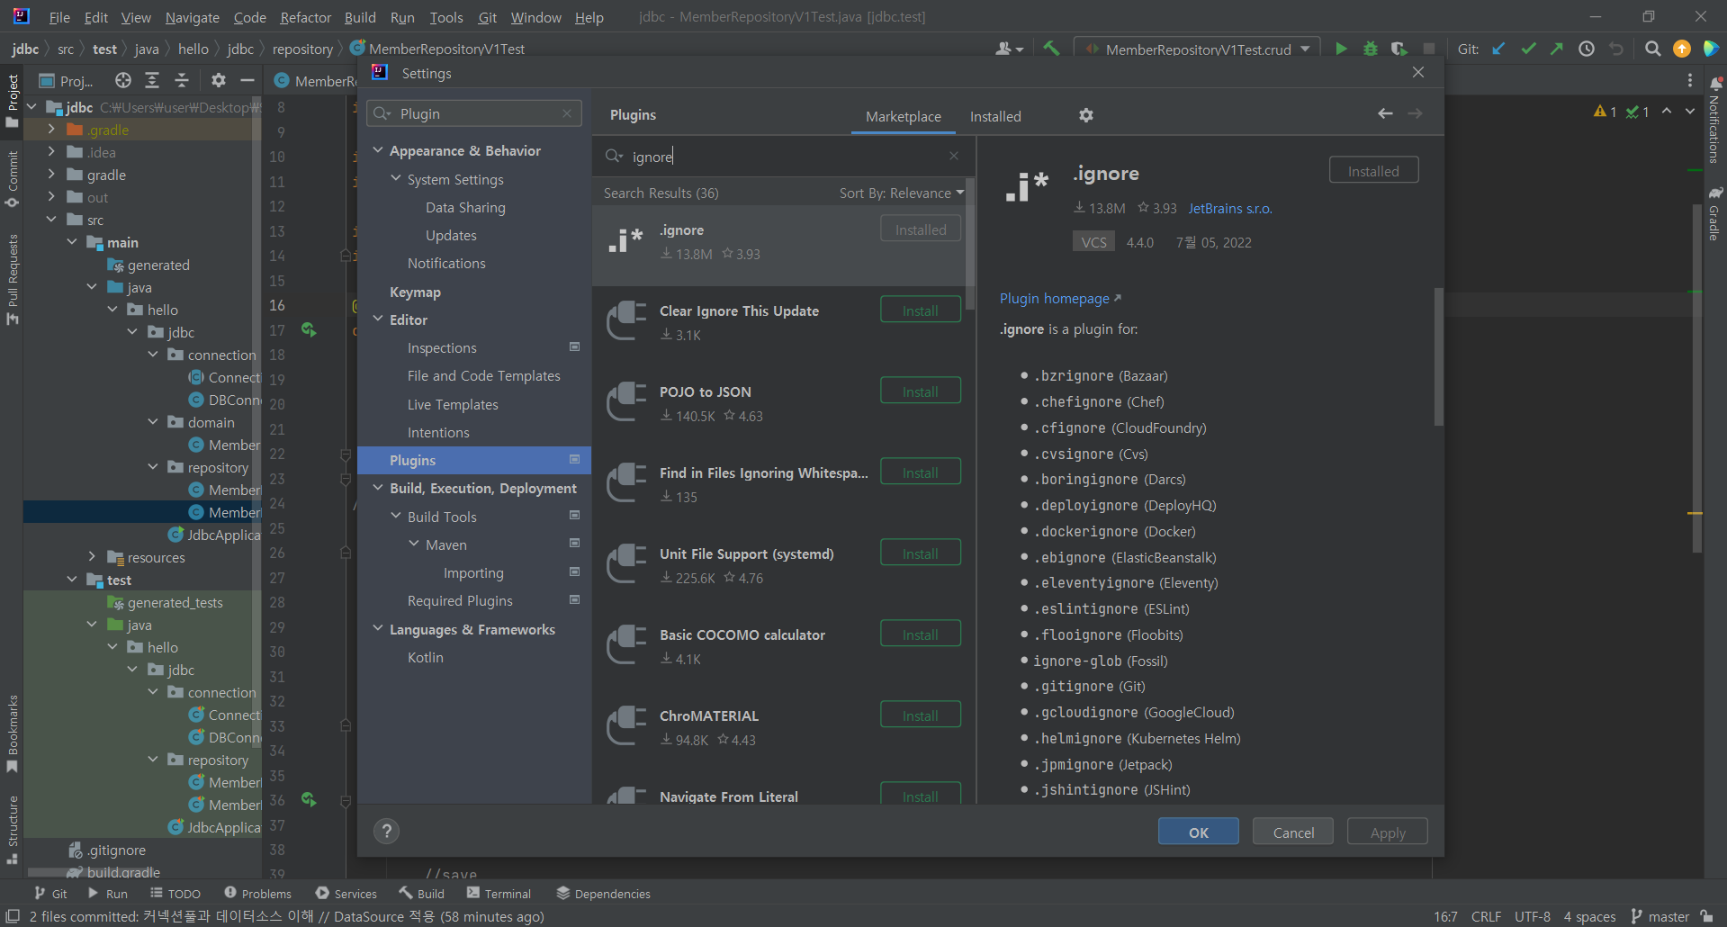
Task: Open Project panel gear options
Action: tap(218, 80)
